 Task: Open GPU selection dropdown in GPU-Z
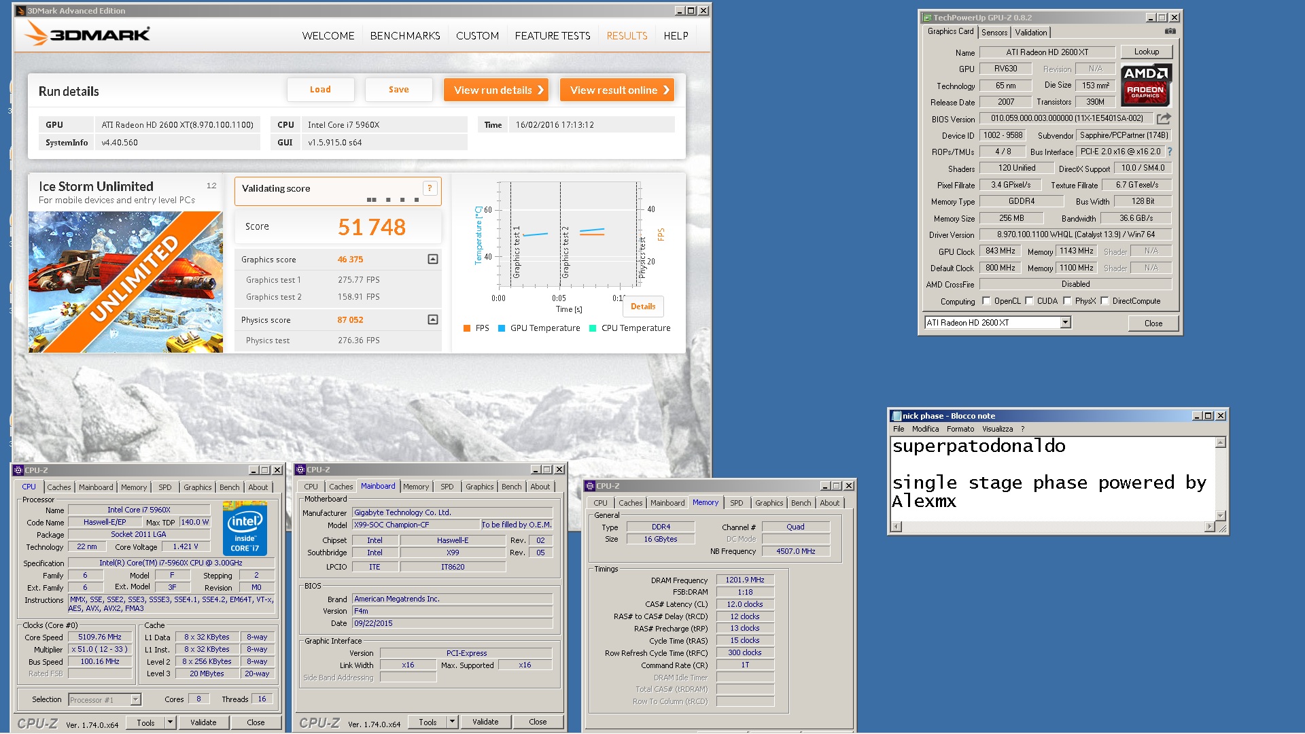(1065, 323)
